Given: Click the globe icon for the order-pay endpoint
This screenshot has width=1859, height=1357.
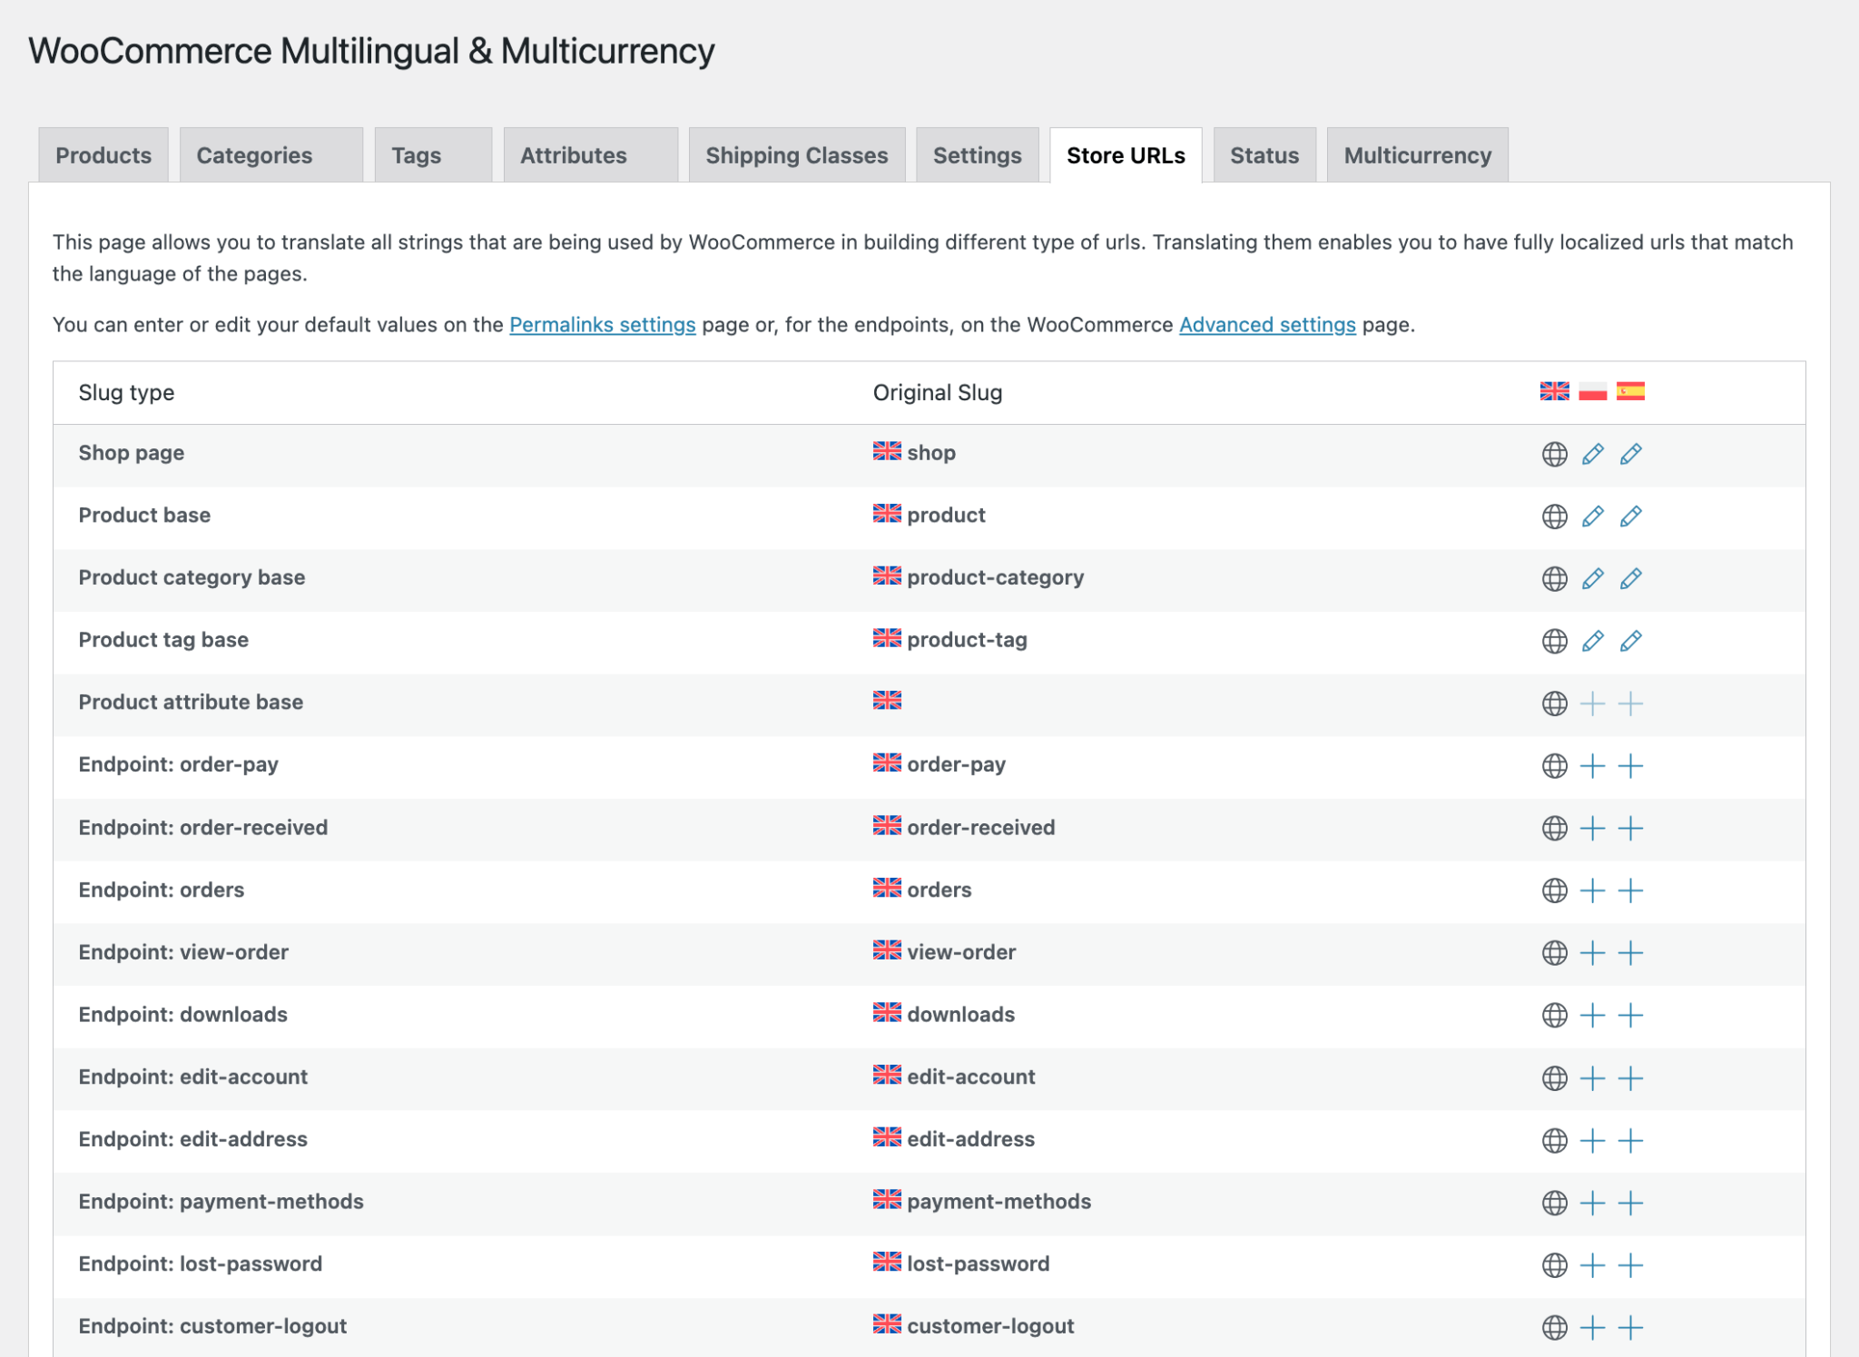Looking at the screenshot, I should point(1554,765).
